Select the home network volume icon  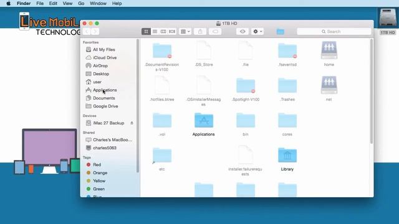pyautogui.click(x=329, y=50)
